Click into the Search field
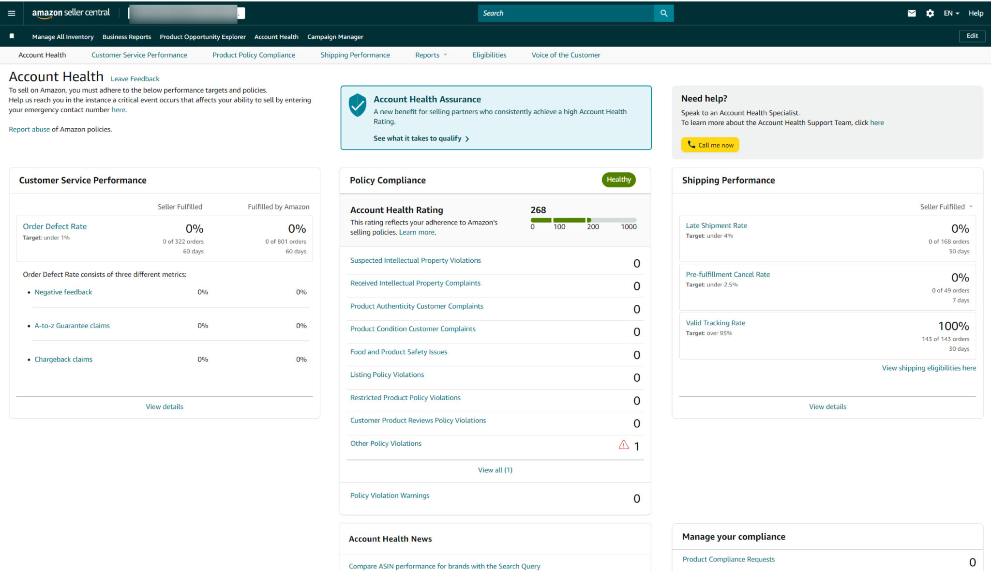 tap(566, 13)
